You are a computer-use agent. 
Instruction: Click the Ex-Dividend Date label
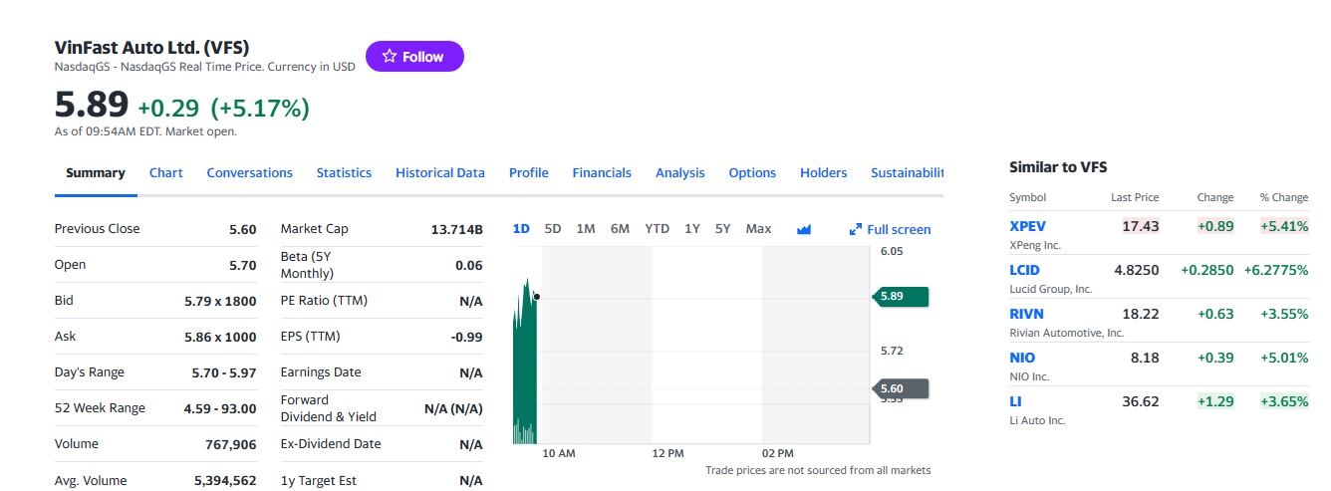331,444
